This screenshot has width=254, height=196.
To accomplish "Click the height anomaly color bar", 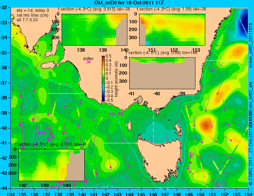I will 103,78.
